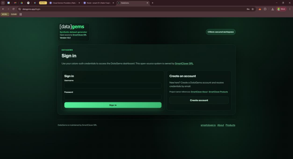293x159 pixels.
Task: Click the Synthetic dataset generator tagline
Action: coord(73,32)
